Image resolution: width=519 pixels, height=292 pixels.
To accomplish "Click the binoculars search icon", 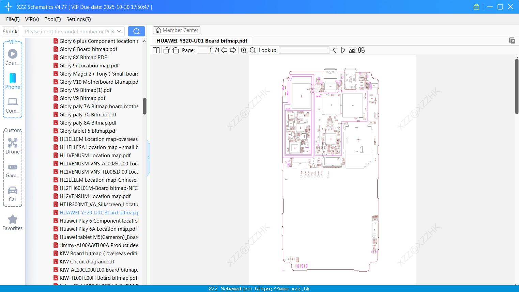I will 361,50.
